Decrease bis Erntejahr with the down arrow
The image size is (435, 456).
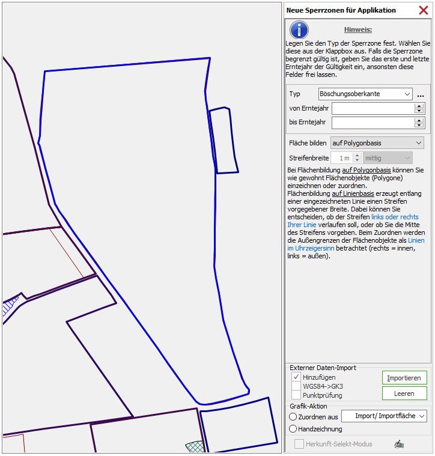click(419, 126)
